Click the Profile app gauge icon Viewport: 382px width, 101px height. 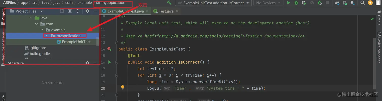(x=312, y=3)
